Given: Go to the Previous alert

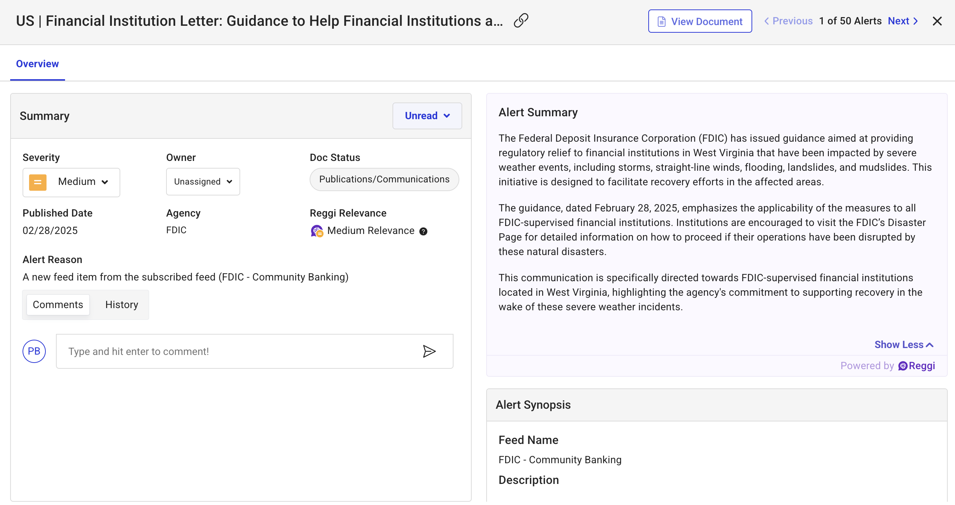Looking at the screenshot, I should 788,21.
